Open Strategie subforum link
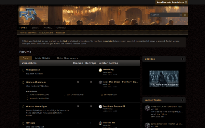This screenshot has height=128, width=205. click(x=108, y=95)
